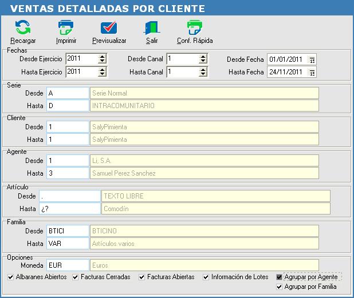
Task: Click Familia Desde field BTICI
Action: [68, 231]
